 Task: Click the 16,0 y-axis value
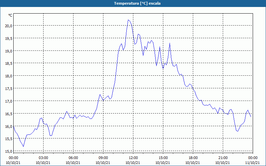(9, 126)
